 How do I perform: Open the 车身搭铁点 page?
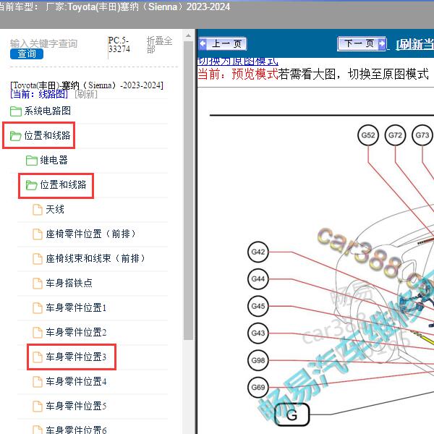pos(69,283)
